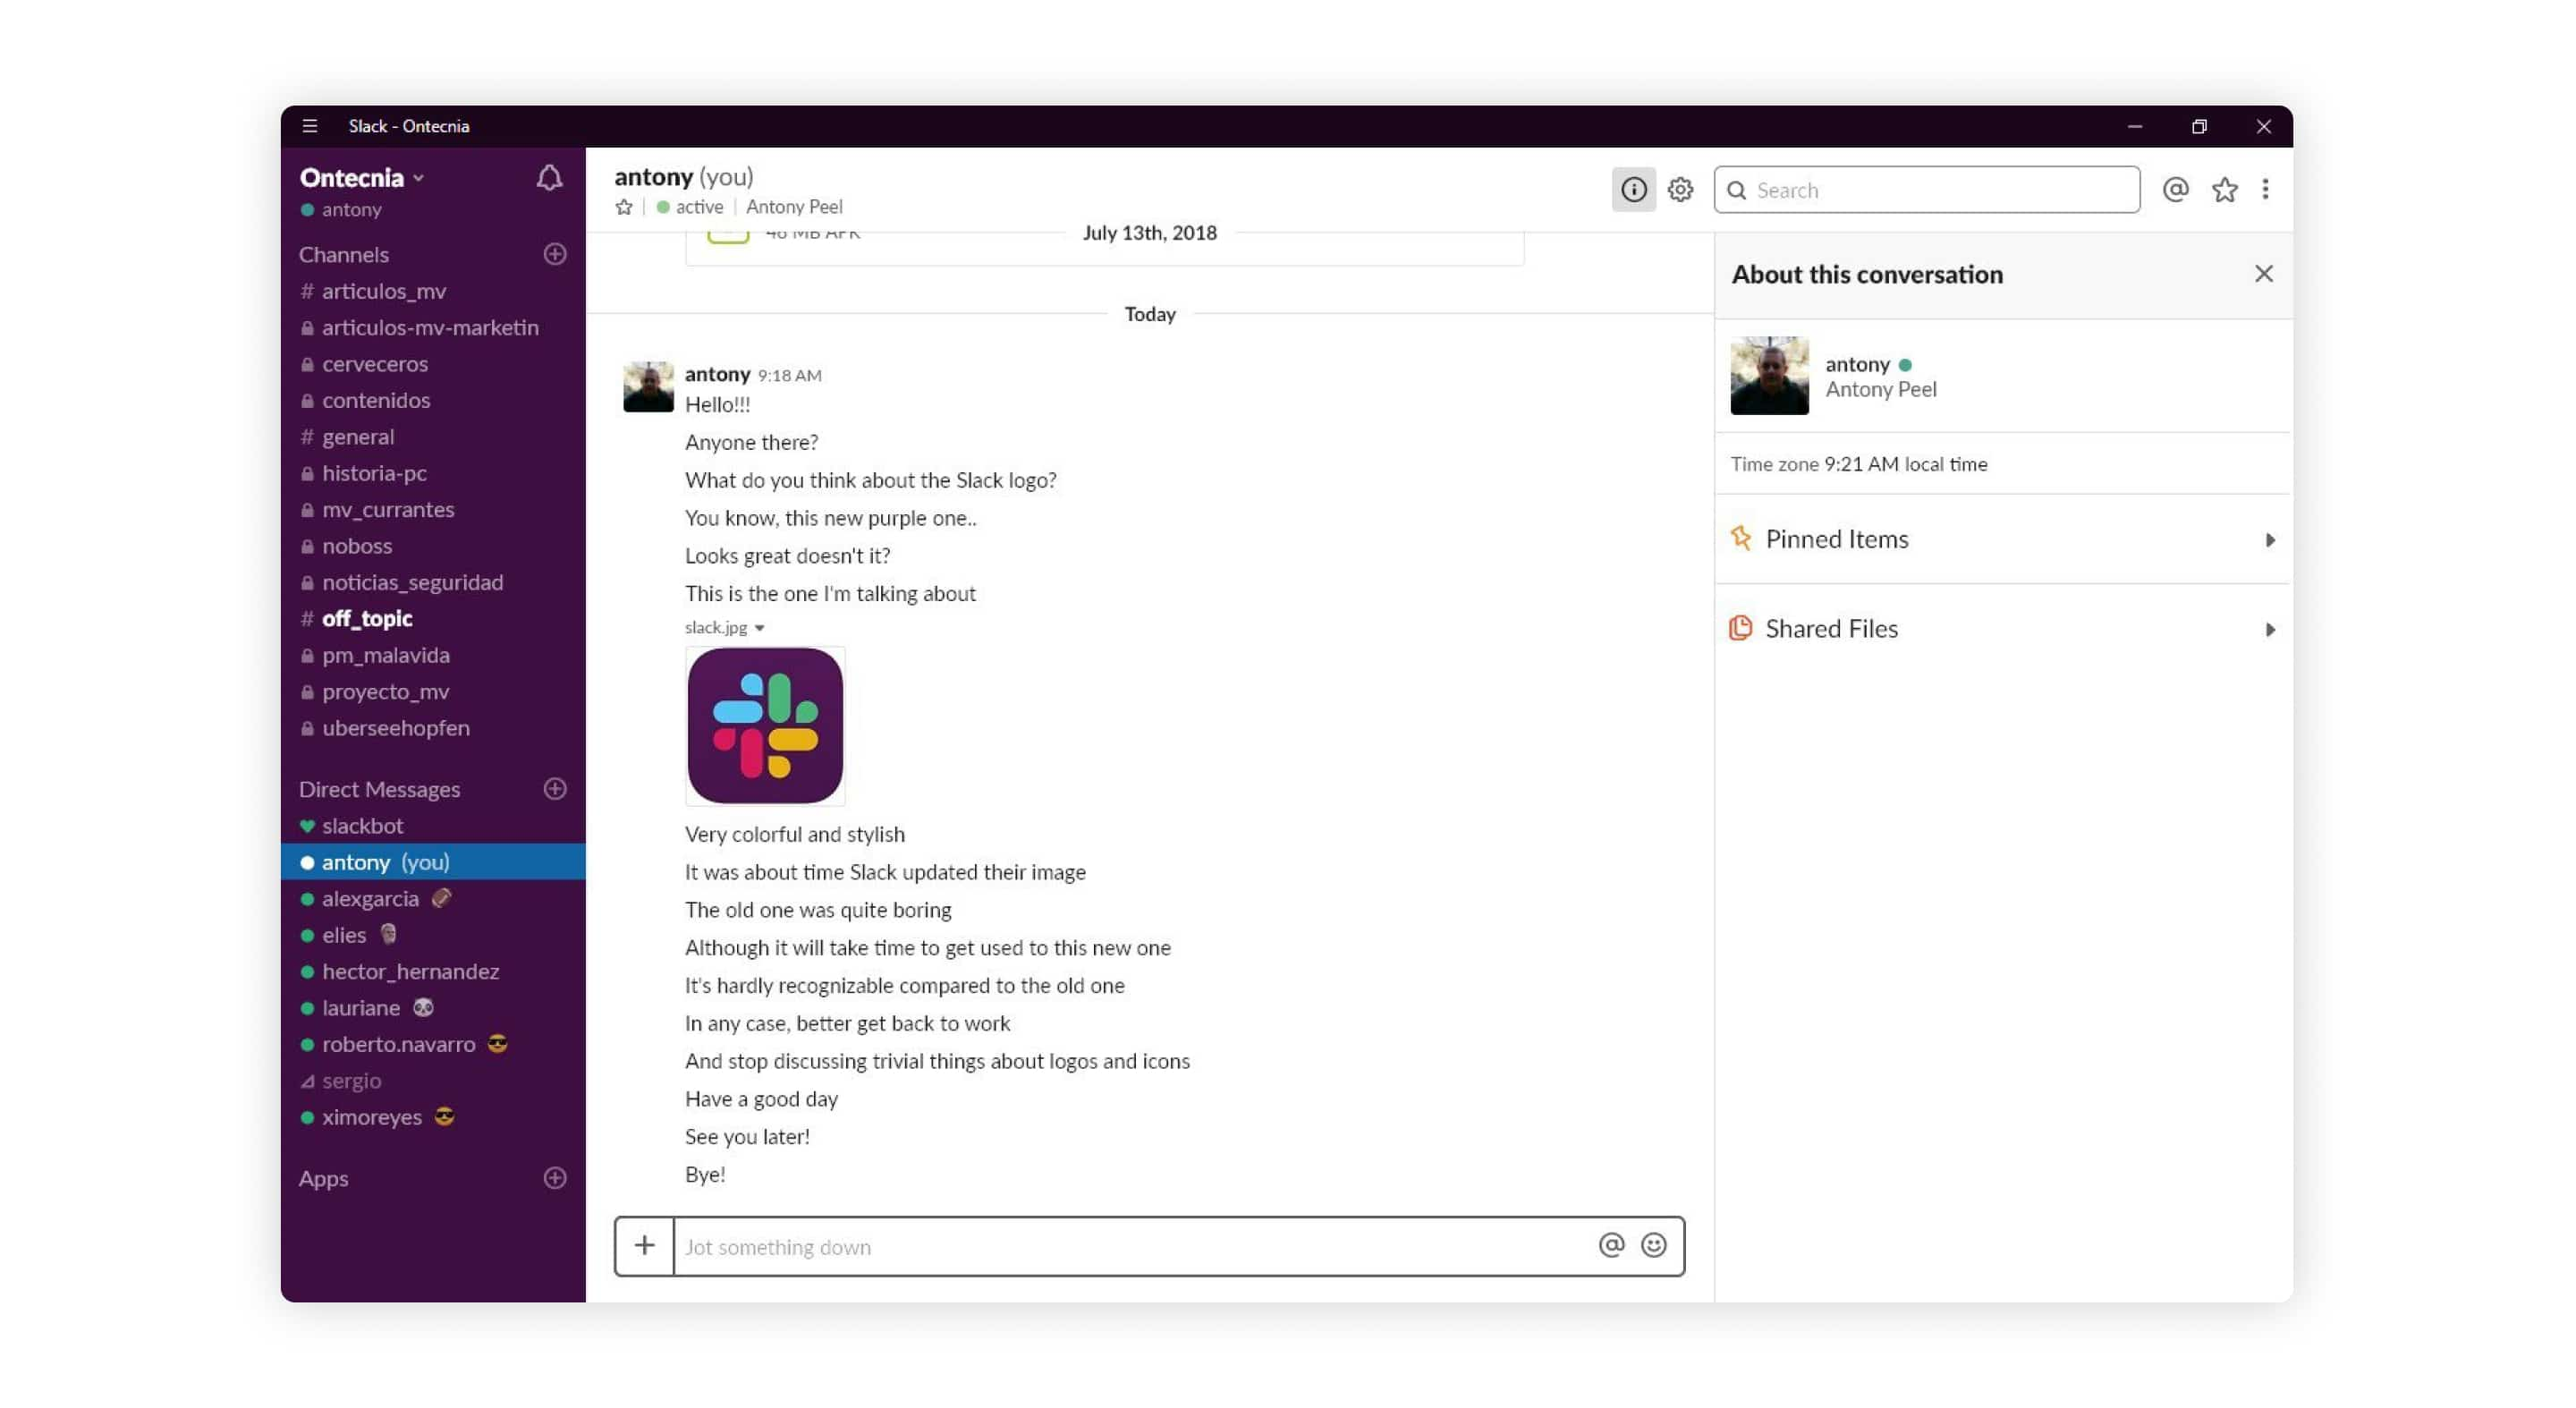Toggle the off_topic channel selection
Image resolution: width=2576 pixels, height=1408 pixels.
[x=366, y=617]
